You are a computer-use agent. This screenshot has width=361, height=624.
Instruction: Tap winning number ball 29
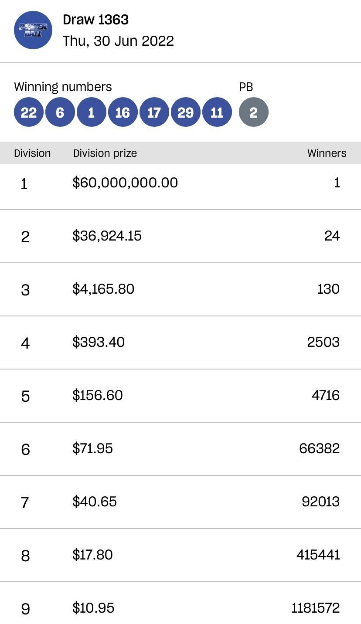pos(185,113)
